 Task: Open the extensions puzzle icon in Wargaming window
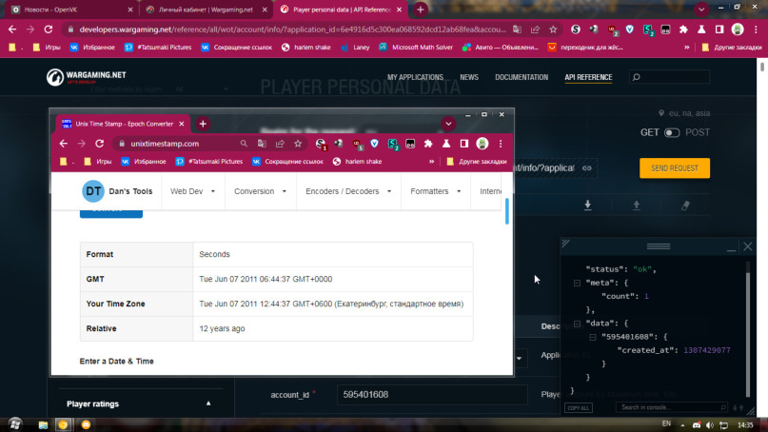coord(683,29)
